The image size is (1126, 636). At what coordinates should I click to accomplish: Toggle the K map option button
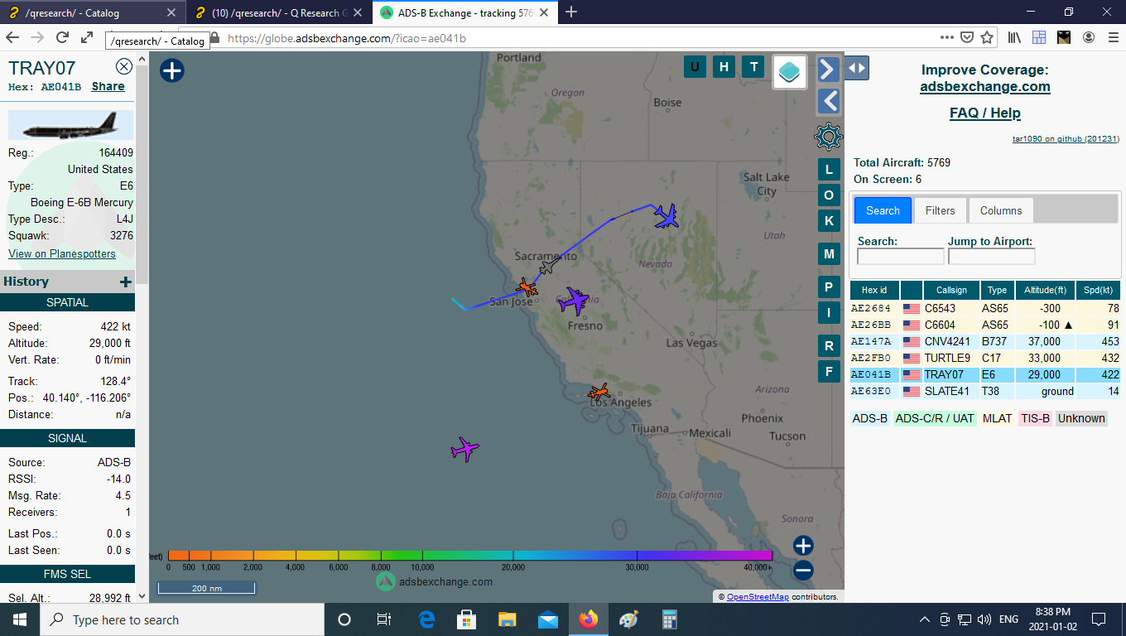pyautogui.click(x=829, y=219)
